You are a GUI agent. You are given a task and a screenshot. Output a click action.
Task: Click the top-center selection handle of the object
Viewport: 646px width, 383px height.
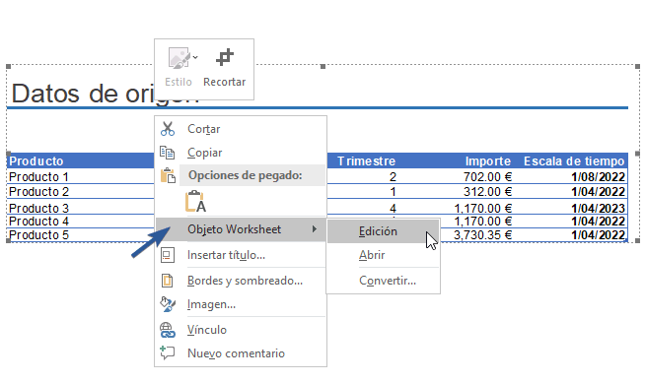(323, 66)
